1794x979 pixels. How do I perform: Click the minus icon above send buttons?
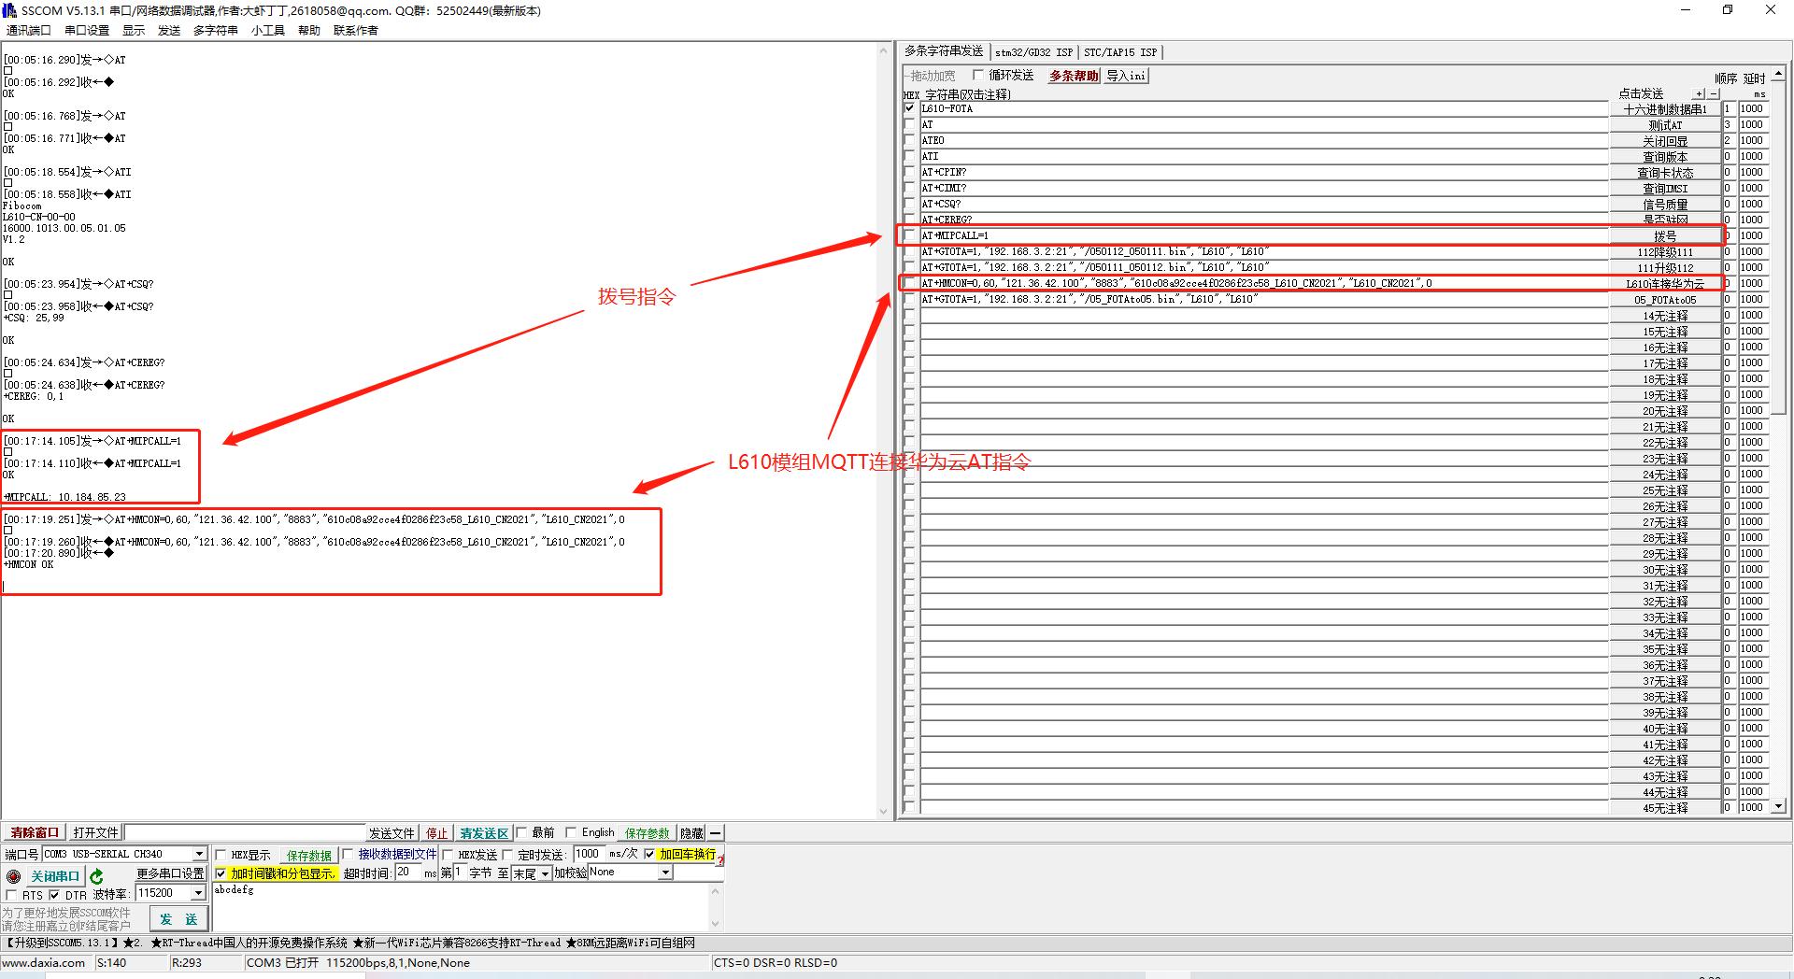click(x=1713, y=93)
